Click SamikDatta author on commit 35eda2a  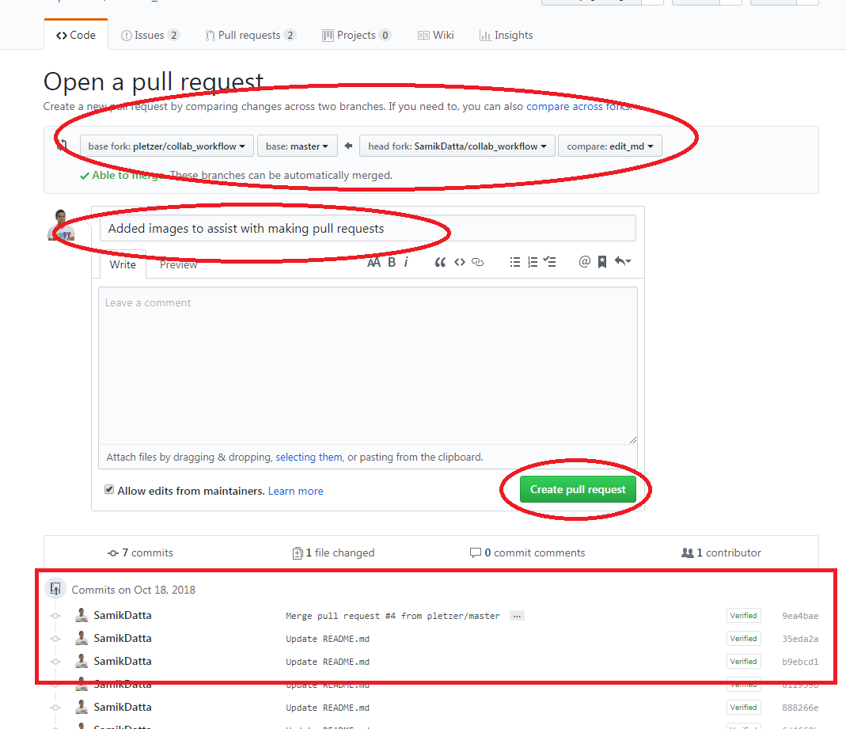[x=123, y=638]
